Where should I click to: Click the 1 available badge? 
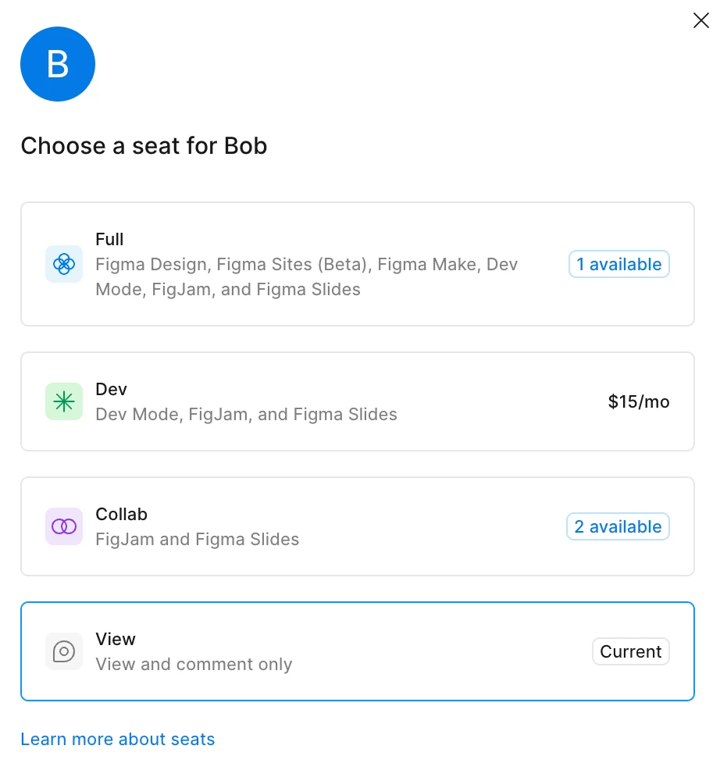[618, 264]
